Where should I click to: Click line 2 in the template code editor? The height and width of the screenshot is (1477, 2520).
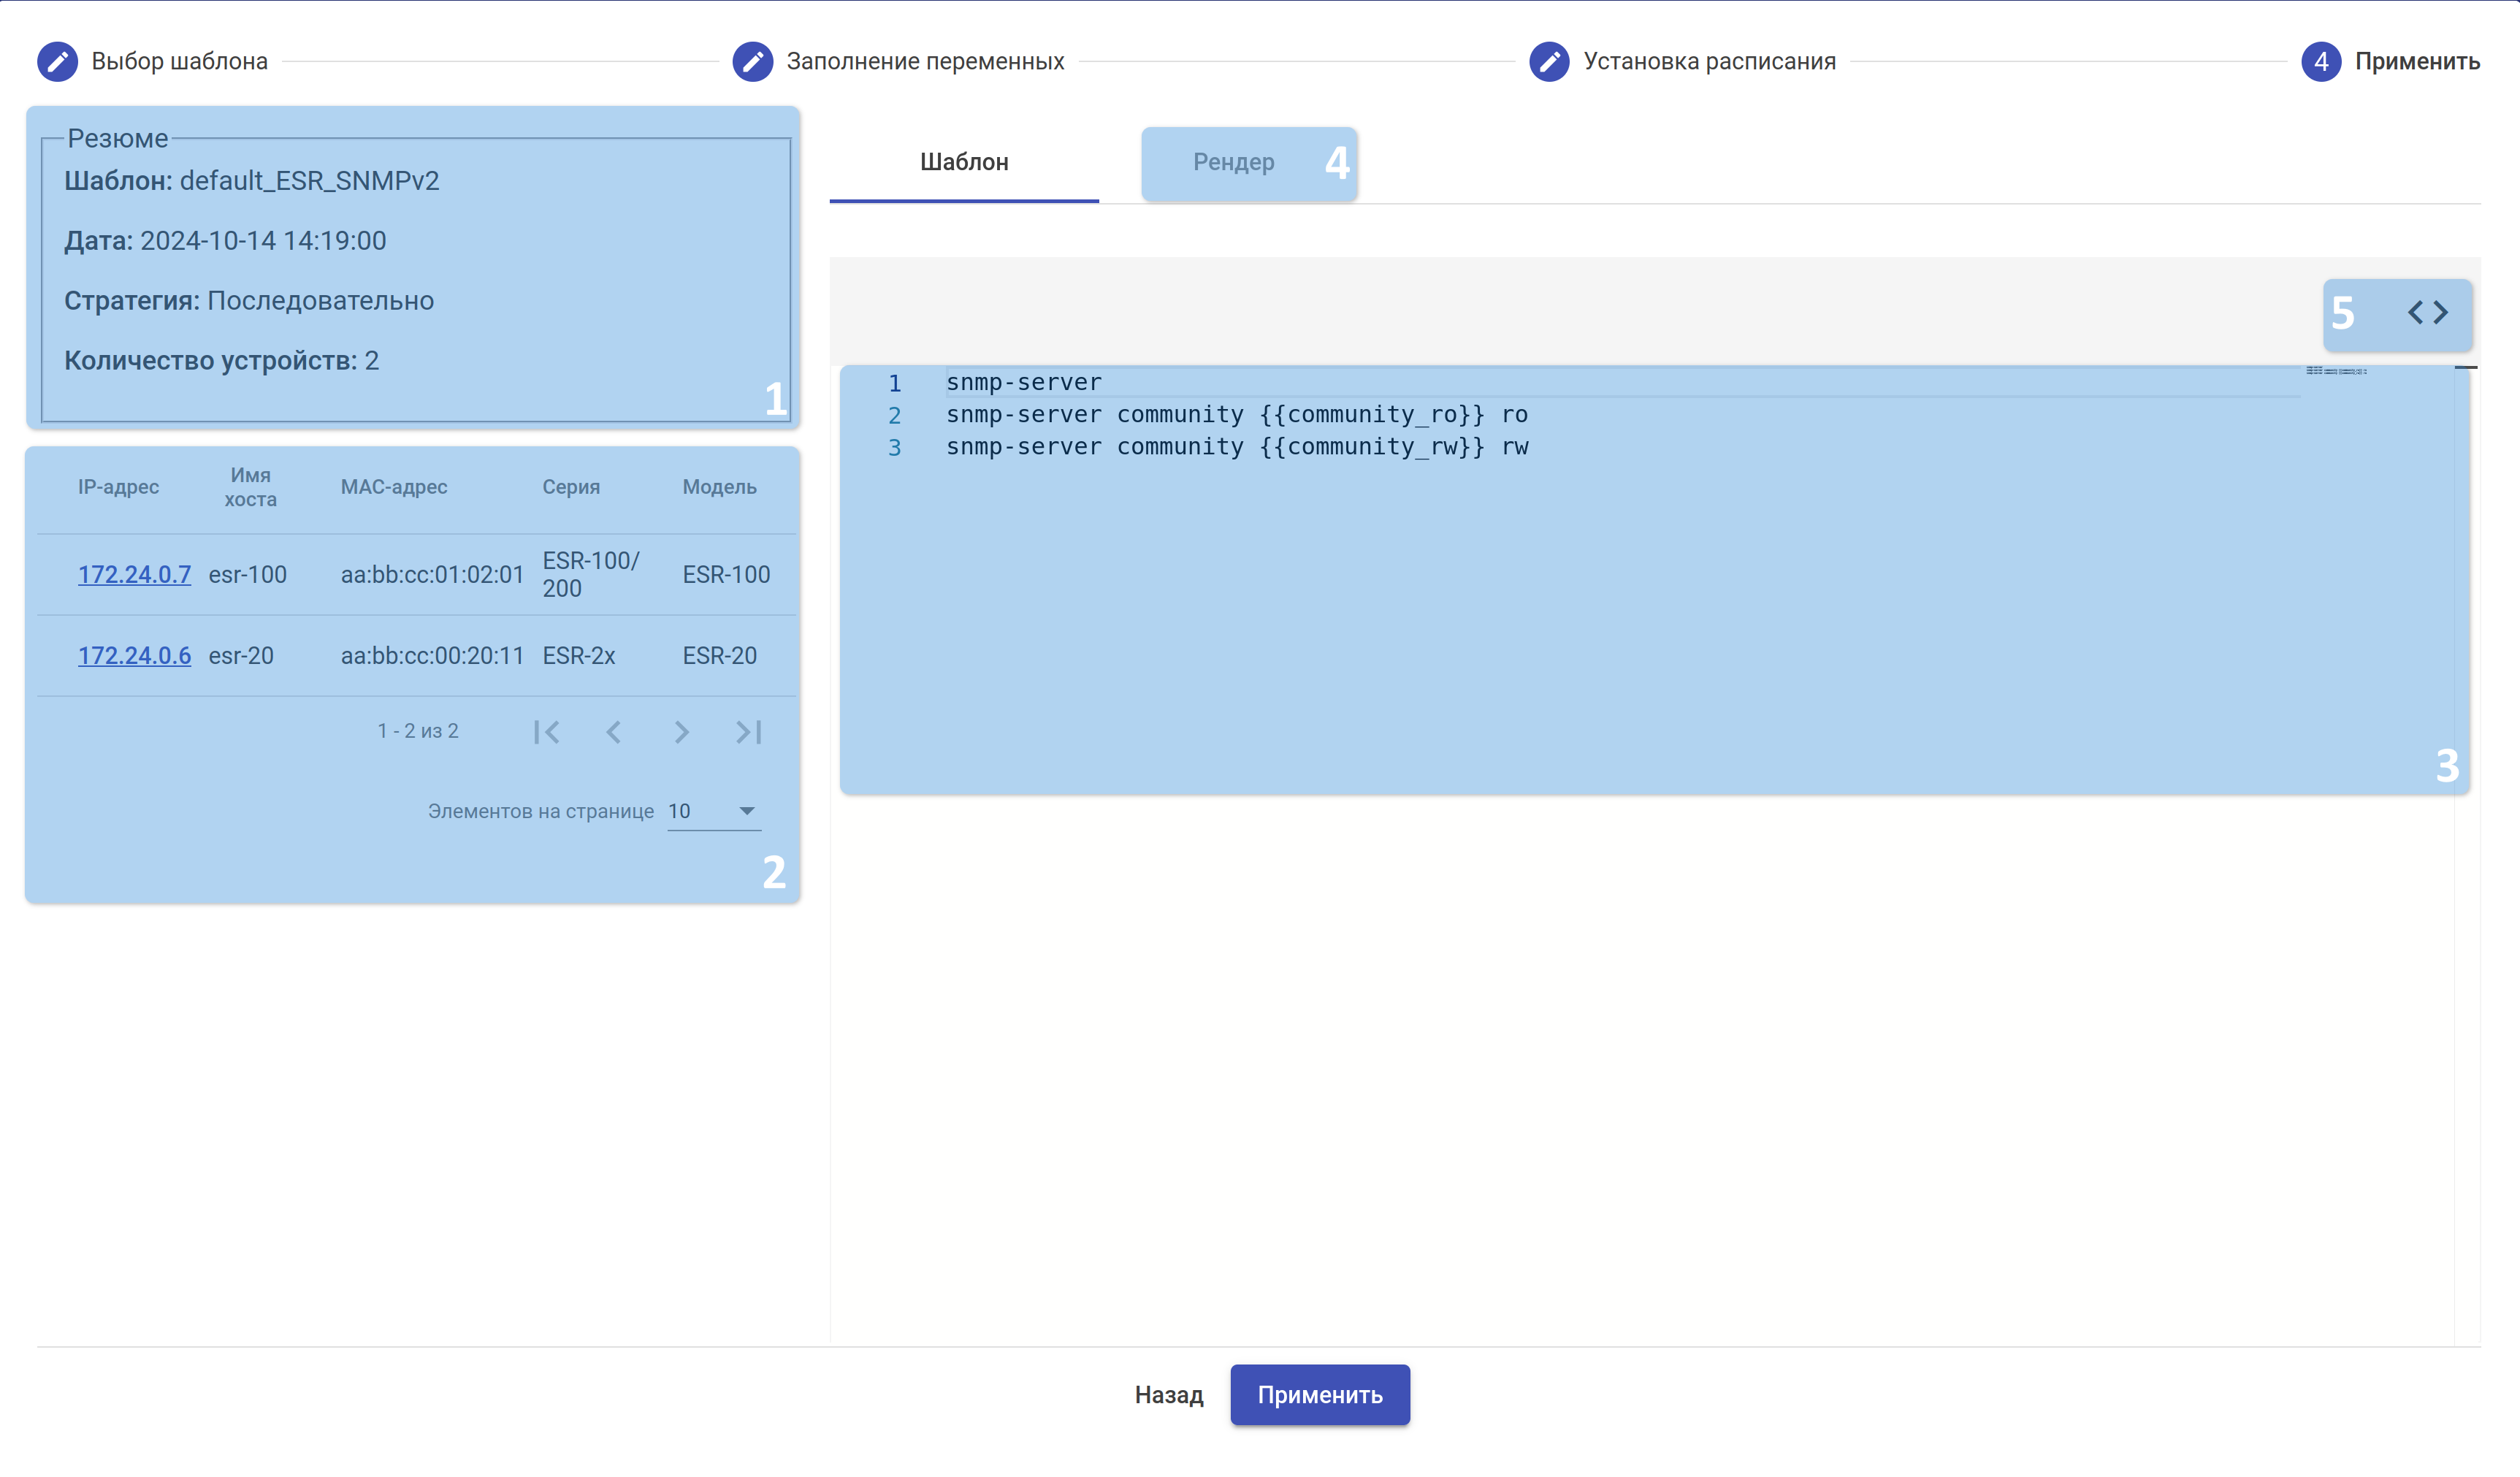tap(1236, 414)
